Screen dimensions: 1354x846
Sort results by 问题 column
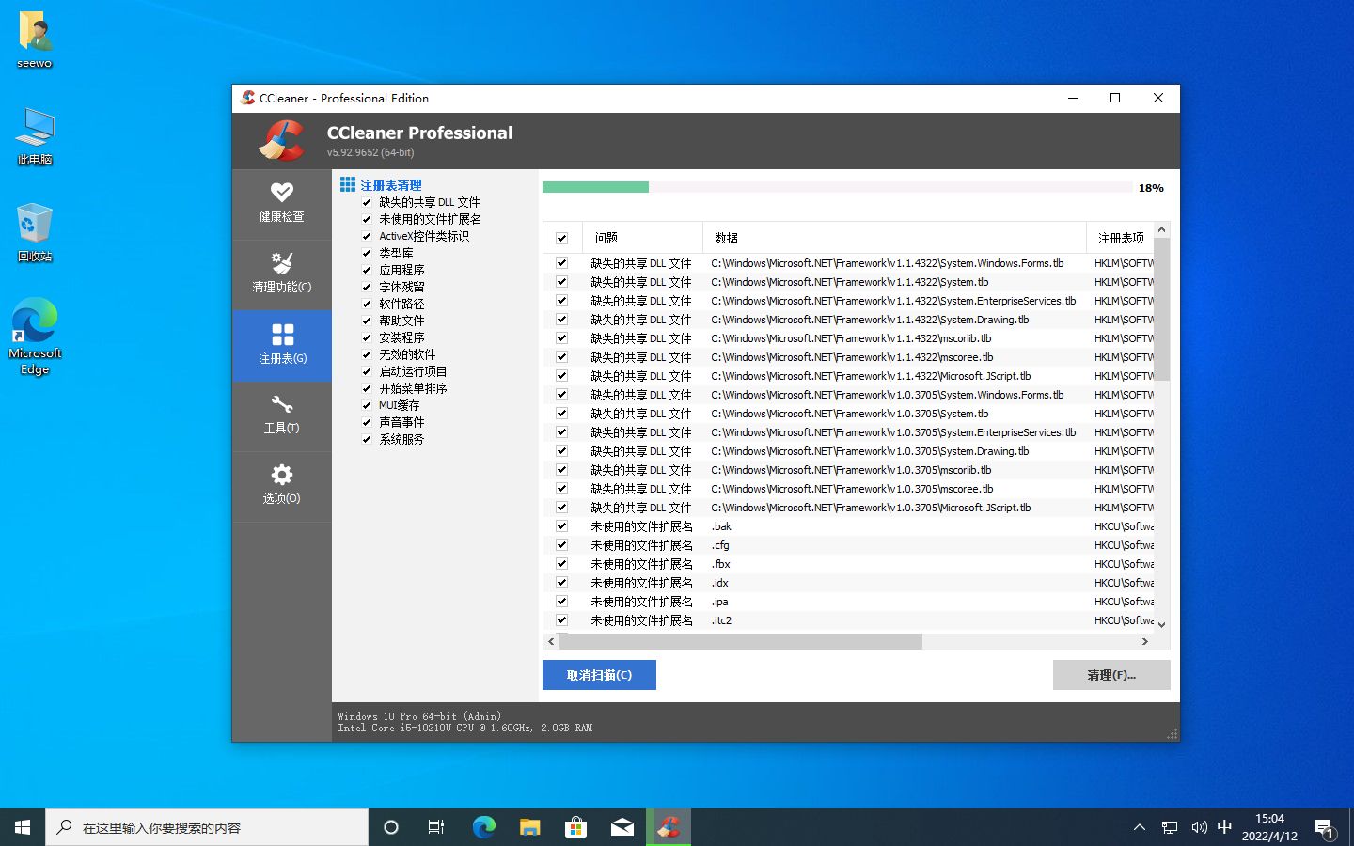coord(642,238)
